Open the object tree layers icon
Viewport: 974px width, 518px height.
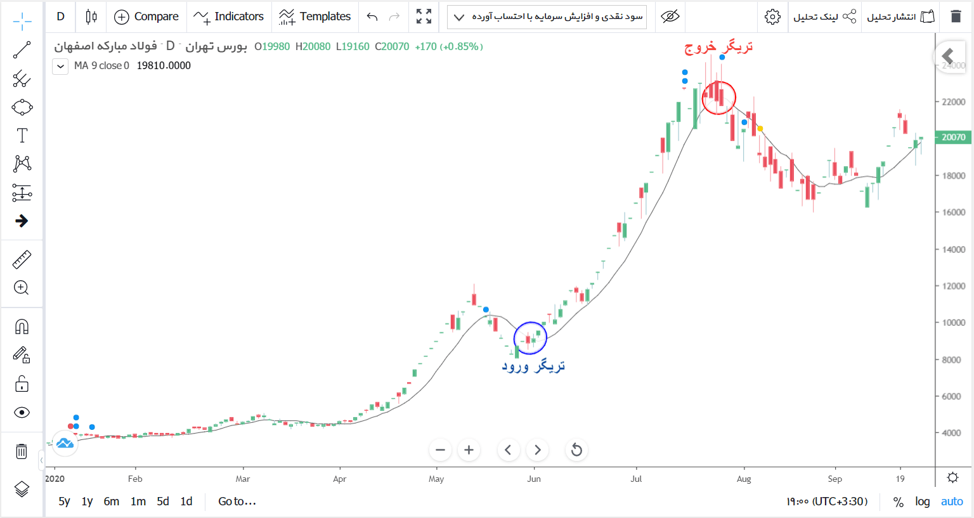(x=22, y=489)
